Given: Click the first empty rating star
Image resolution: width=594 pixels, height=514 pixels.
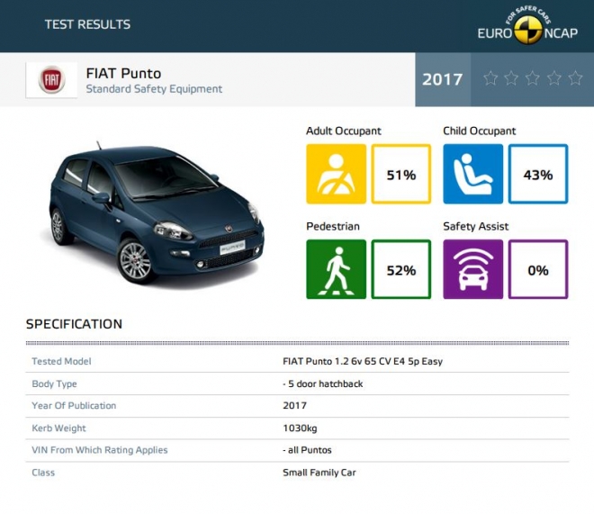Looking at the screenshot, I should pos(490,78).
